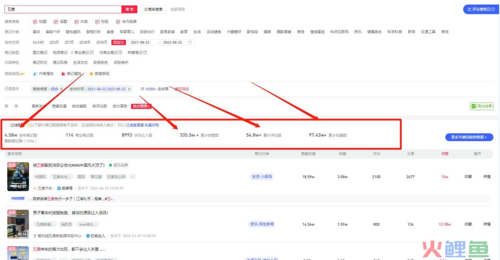Click the red 搜索 search button

[130, 9]
